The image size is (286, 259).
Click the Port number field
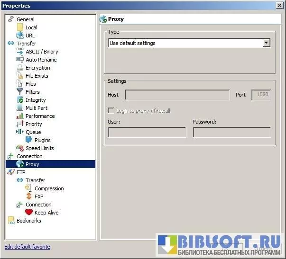coord(261,95)
